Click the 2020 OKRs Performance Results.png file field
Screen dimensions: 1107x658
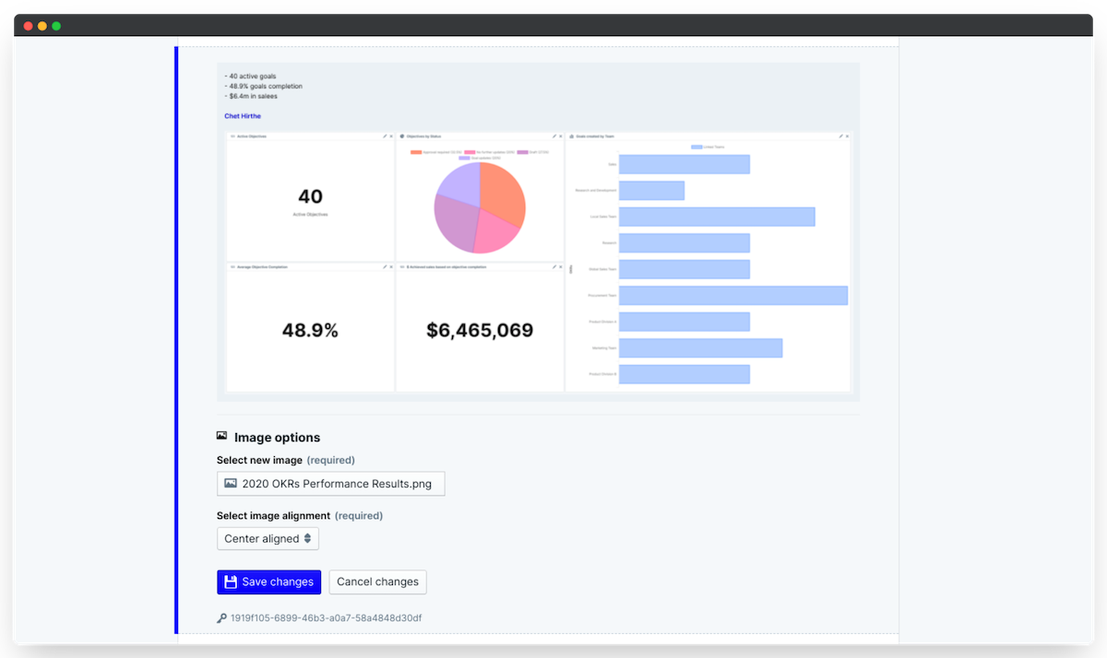click(x=330, y=484)
